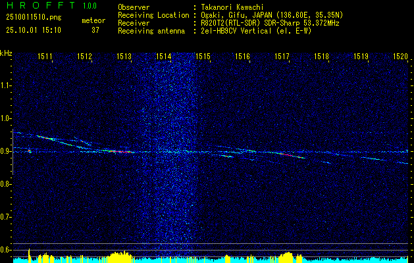
Task: Click the 1.1 kHz frequency label
Action: coord(5,85)
